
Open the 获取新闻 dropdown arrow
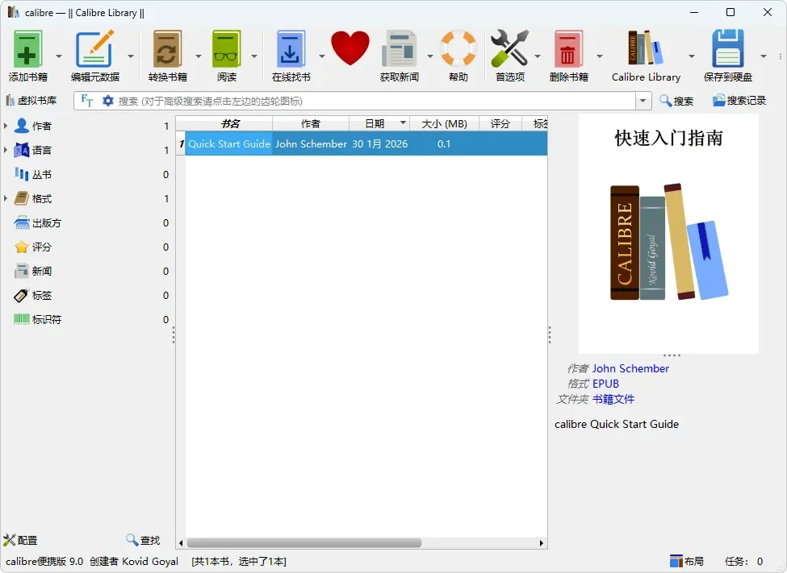tap(429, 56)
